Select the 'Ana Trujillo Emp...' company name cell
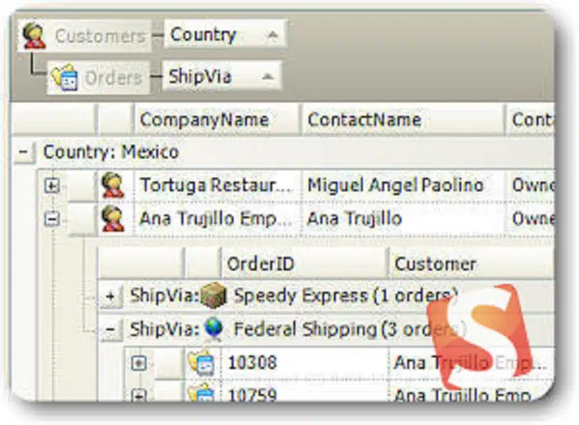The image size is (579, 425). click(217, 219)
